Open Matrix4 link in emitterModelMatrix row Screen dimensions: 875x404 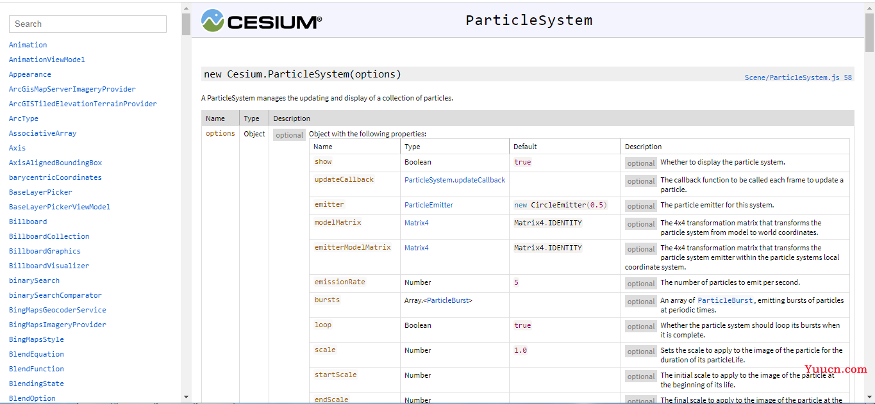click(417, 248)
